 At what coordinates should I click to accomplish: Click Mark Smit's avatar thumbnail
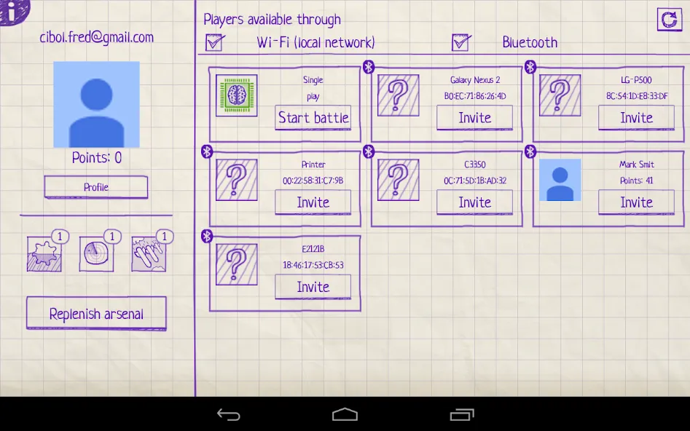coord(560,179)
